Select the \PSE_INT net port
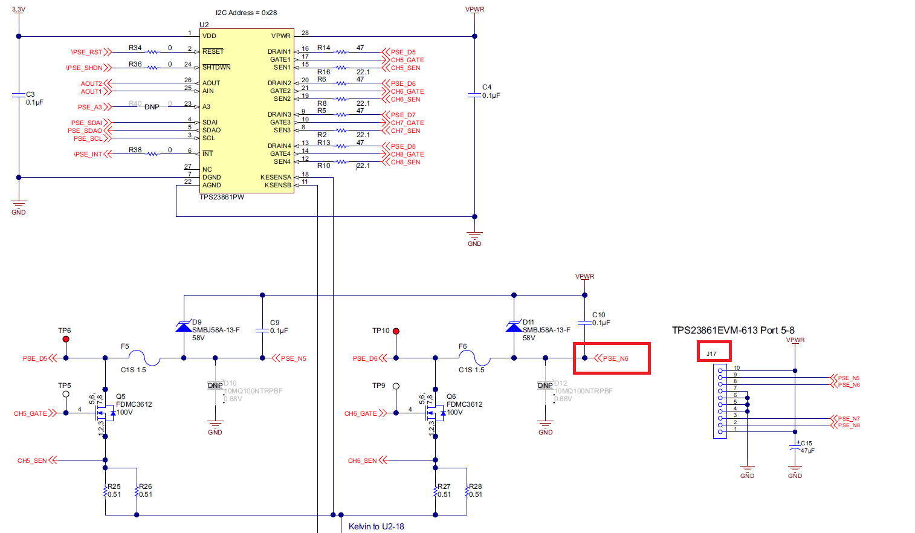Image resolution: width=915 pixels, height=533 pixels. tap(92, 154)
